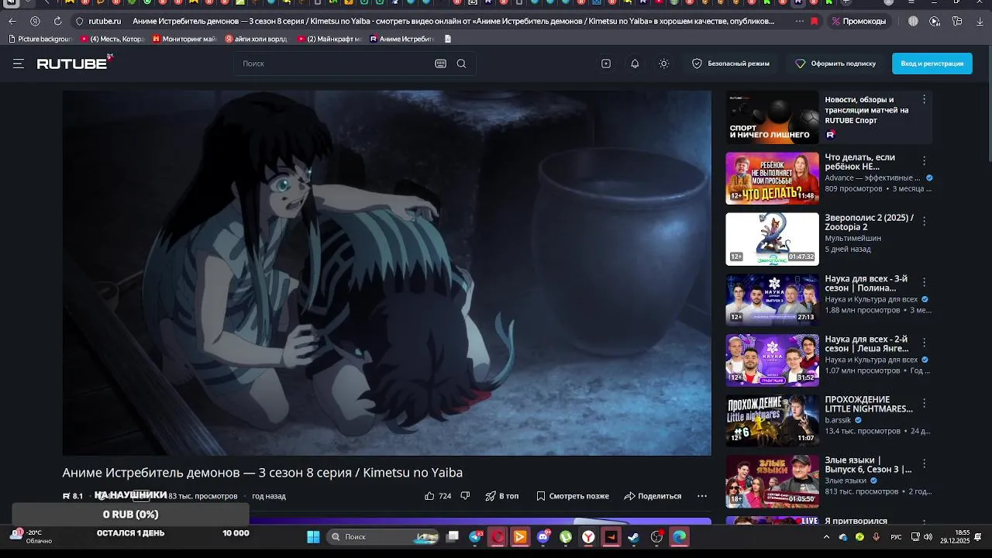
Task: Open Зверополис 2 thumbnail
Action: 772,239
